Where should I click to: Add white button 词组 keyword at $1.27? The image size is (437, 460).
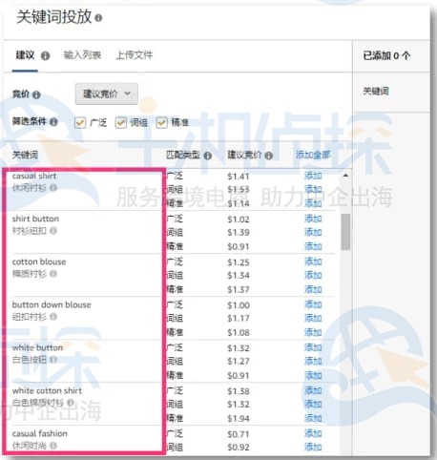[313, 361]
